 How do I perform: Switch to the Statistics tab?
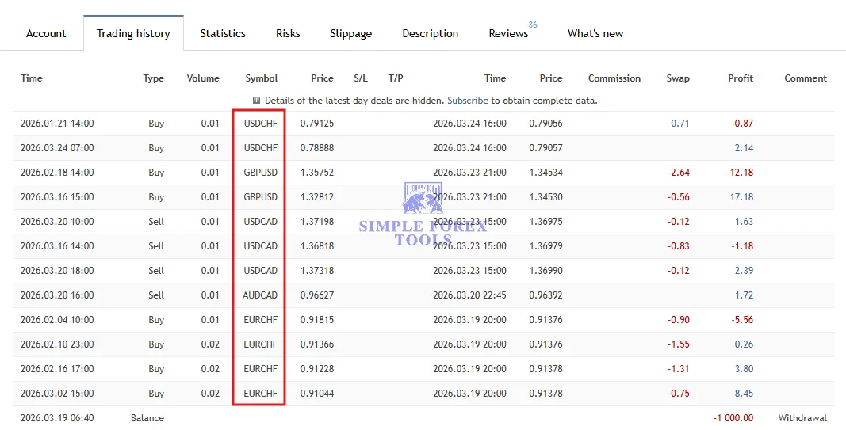pos(223,33)
